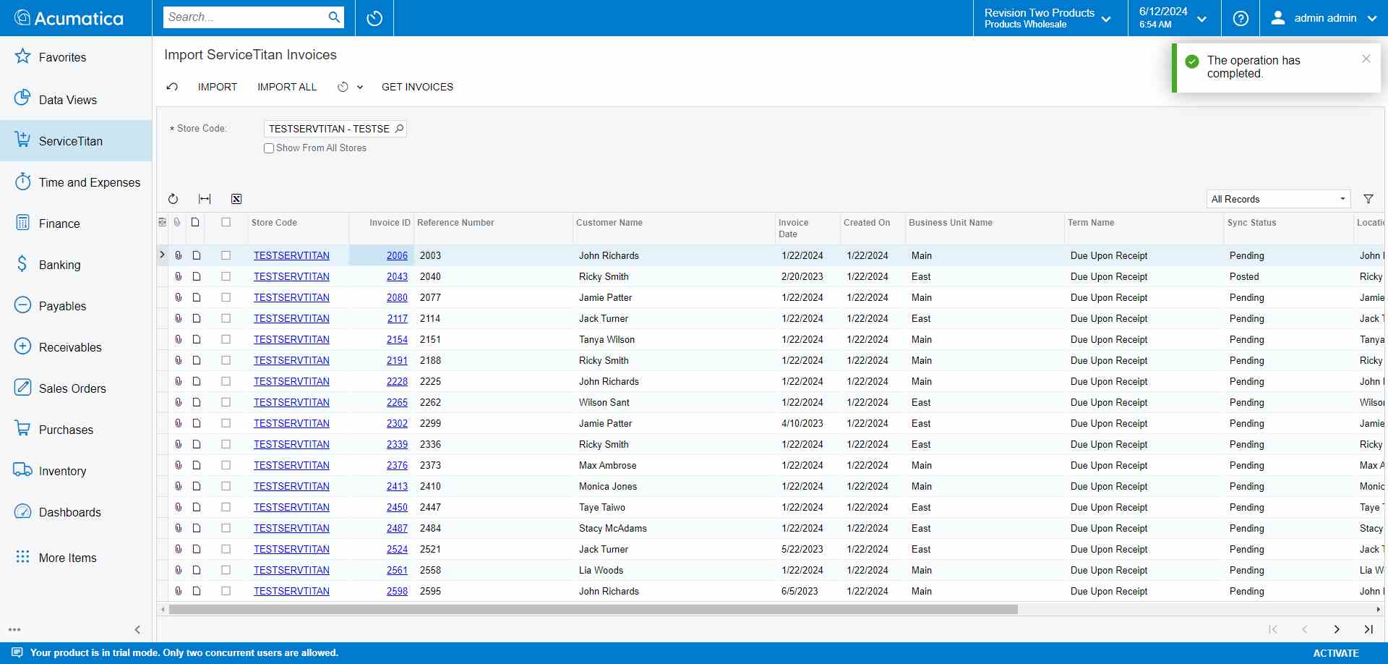The width and height of the screenshot is (1388, 664).
Task: Open invoice ID 2487 link
Action: point(397,528)
